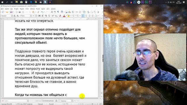The image size is (187, 105).
Task: Toggle Italic (К) formatting
Action: click(x=43, y=16)
